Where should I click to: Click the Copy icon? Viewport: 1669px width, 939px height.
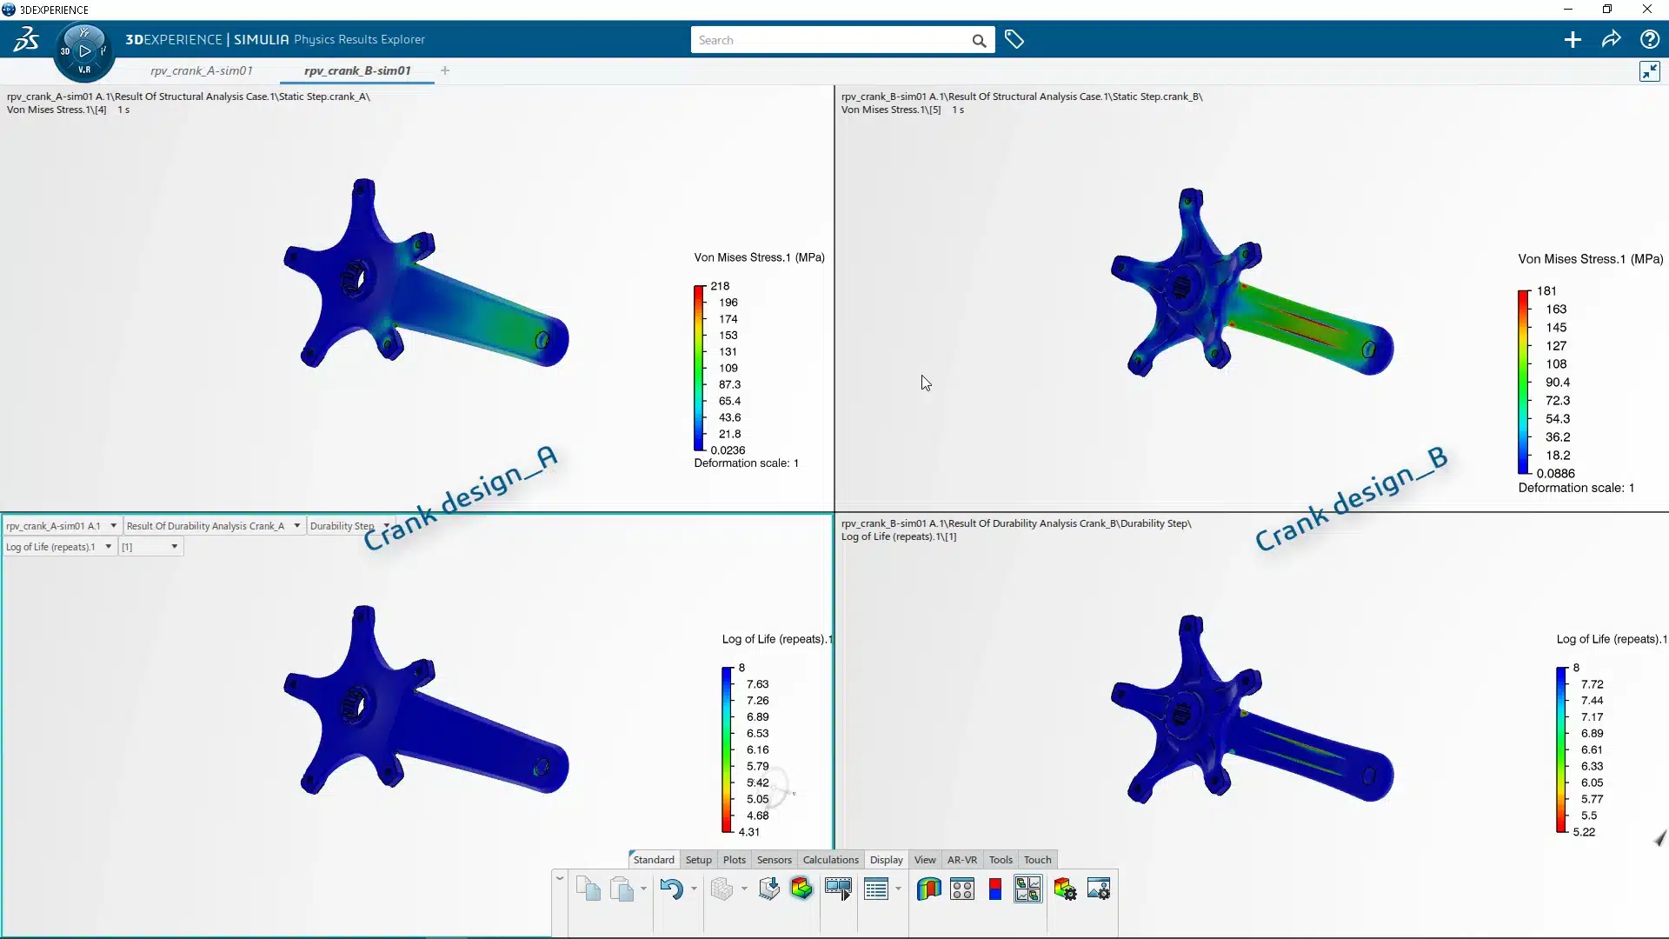pos(587,888)
